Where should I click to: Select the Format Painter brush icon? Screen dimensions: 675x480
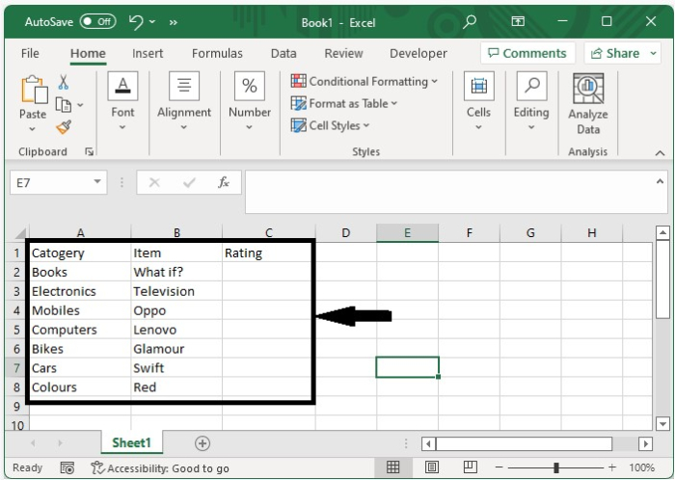coord(64,127)
